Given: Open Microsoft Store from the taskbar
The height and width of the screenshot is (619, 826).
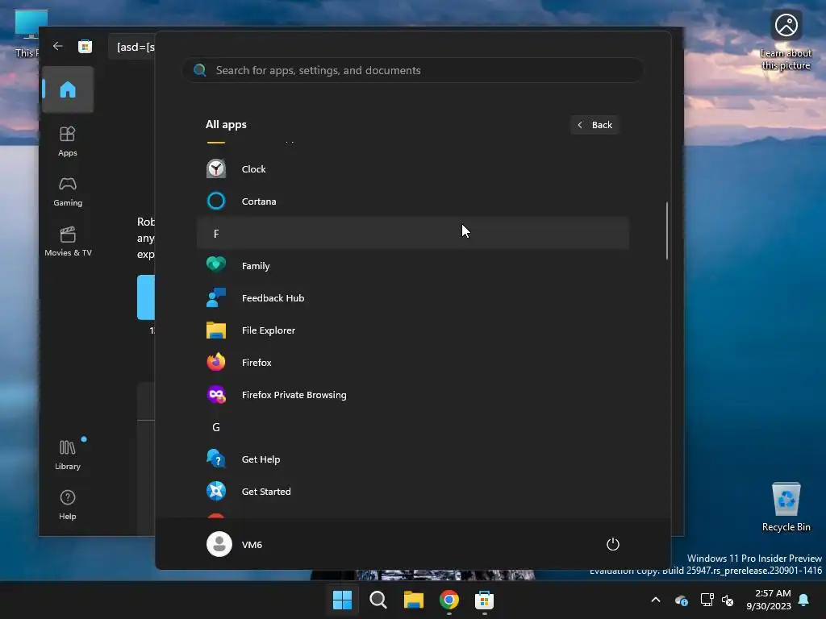Looking at the screenshot, I should coord(484,600).
